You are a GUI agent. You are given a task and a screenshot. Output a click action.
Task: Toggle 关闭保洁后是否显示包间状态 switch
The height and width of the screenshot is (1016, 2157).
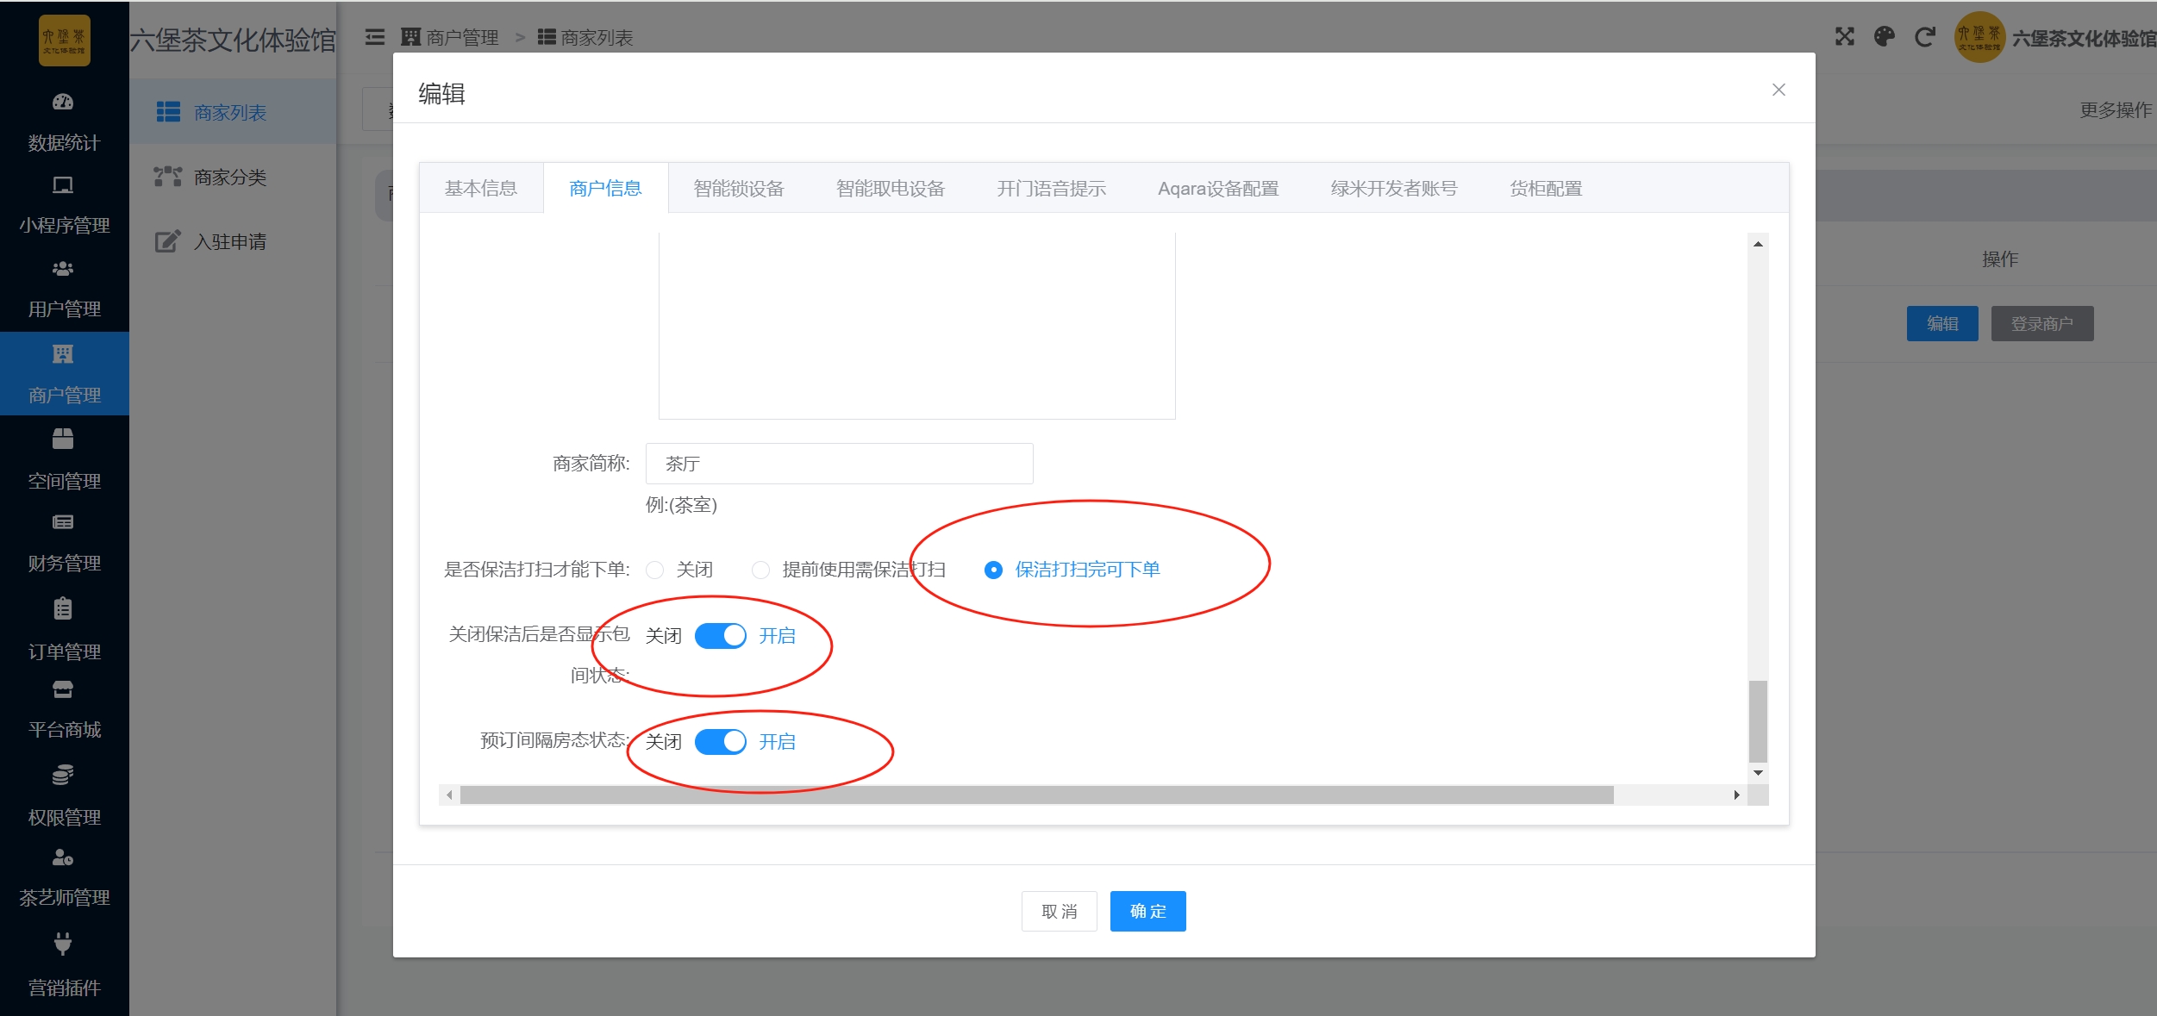[x=721, y=636]
